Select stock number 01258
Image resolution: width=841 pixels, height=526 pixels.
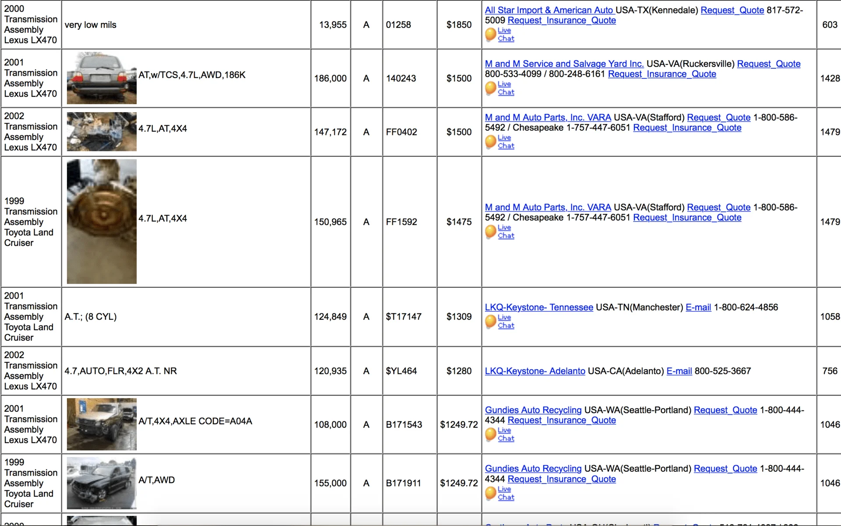pos(398,25)
